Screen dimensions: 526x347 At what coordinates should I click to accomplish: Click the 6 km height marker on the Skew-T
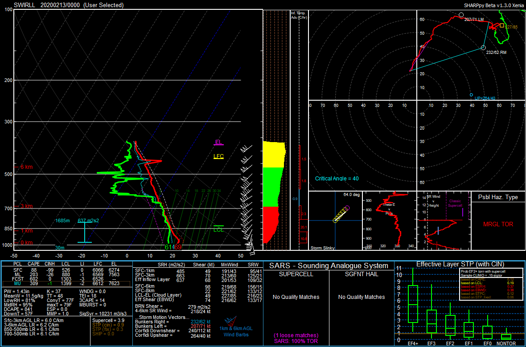click(24, 167)
